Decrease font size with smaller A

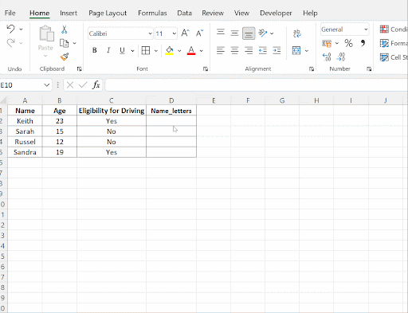[x=199, y=33]
